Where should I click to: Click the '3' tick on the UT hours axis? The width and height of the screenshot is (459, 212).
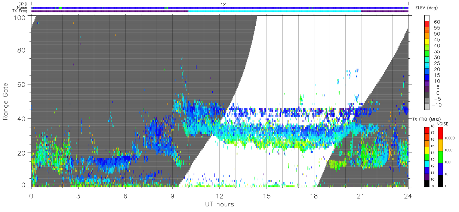pos(78,196)
